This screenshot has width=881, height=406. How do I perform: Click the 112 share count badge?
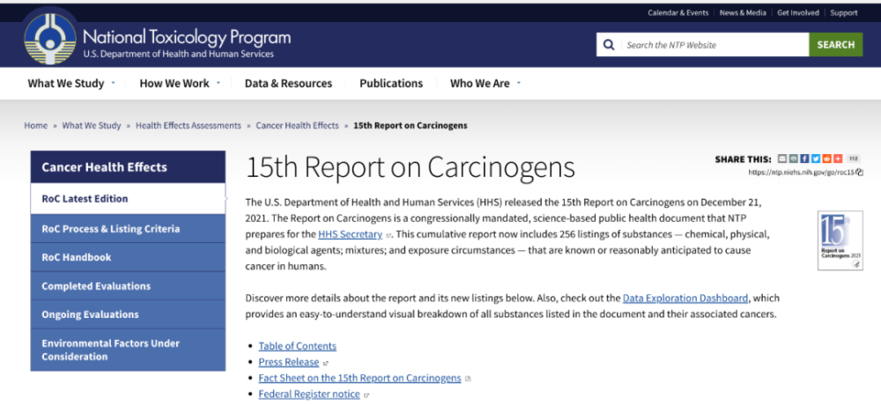tap(854, 159)
